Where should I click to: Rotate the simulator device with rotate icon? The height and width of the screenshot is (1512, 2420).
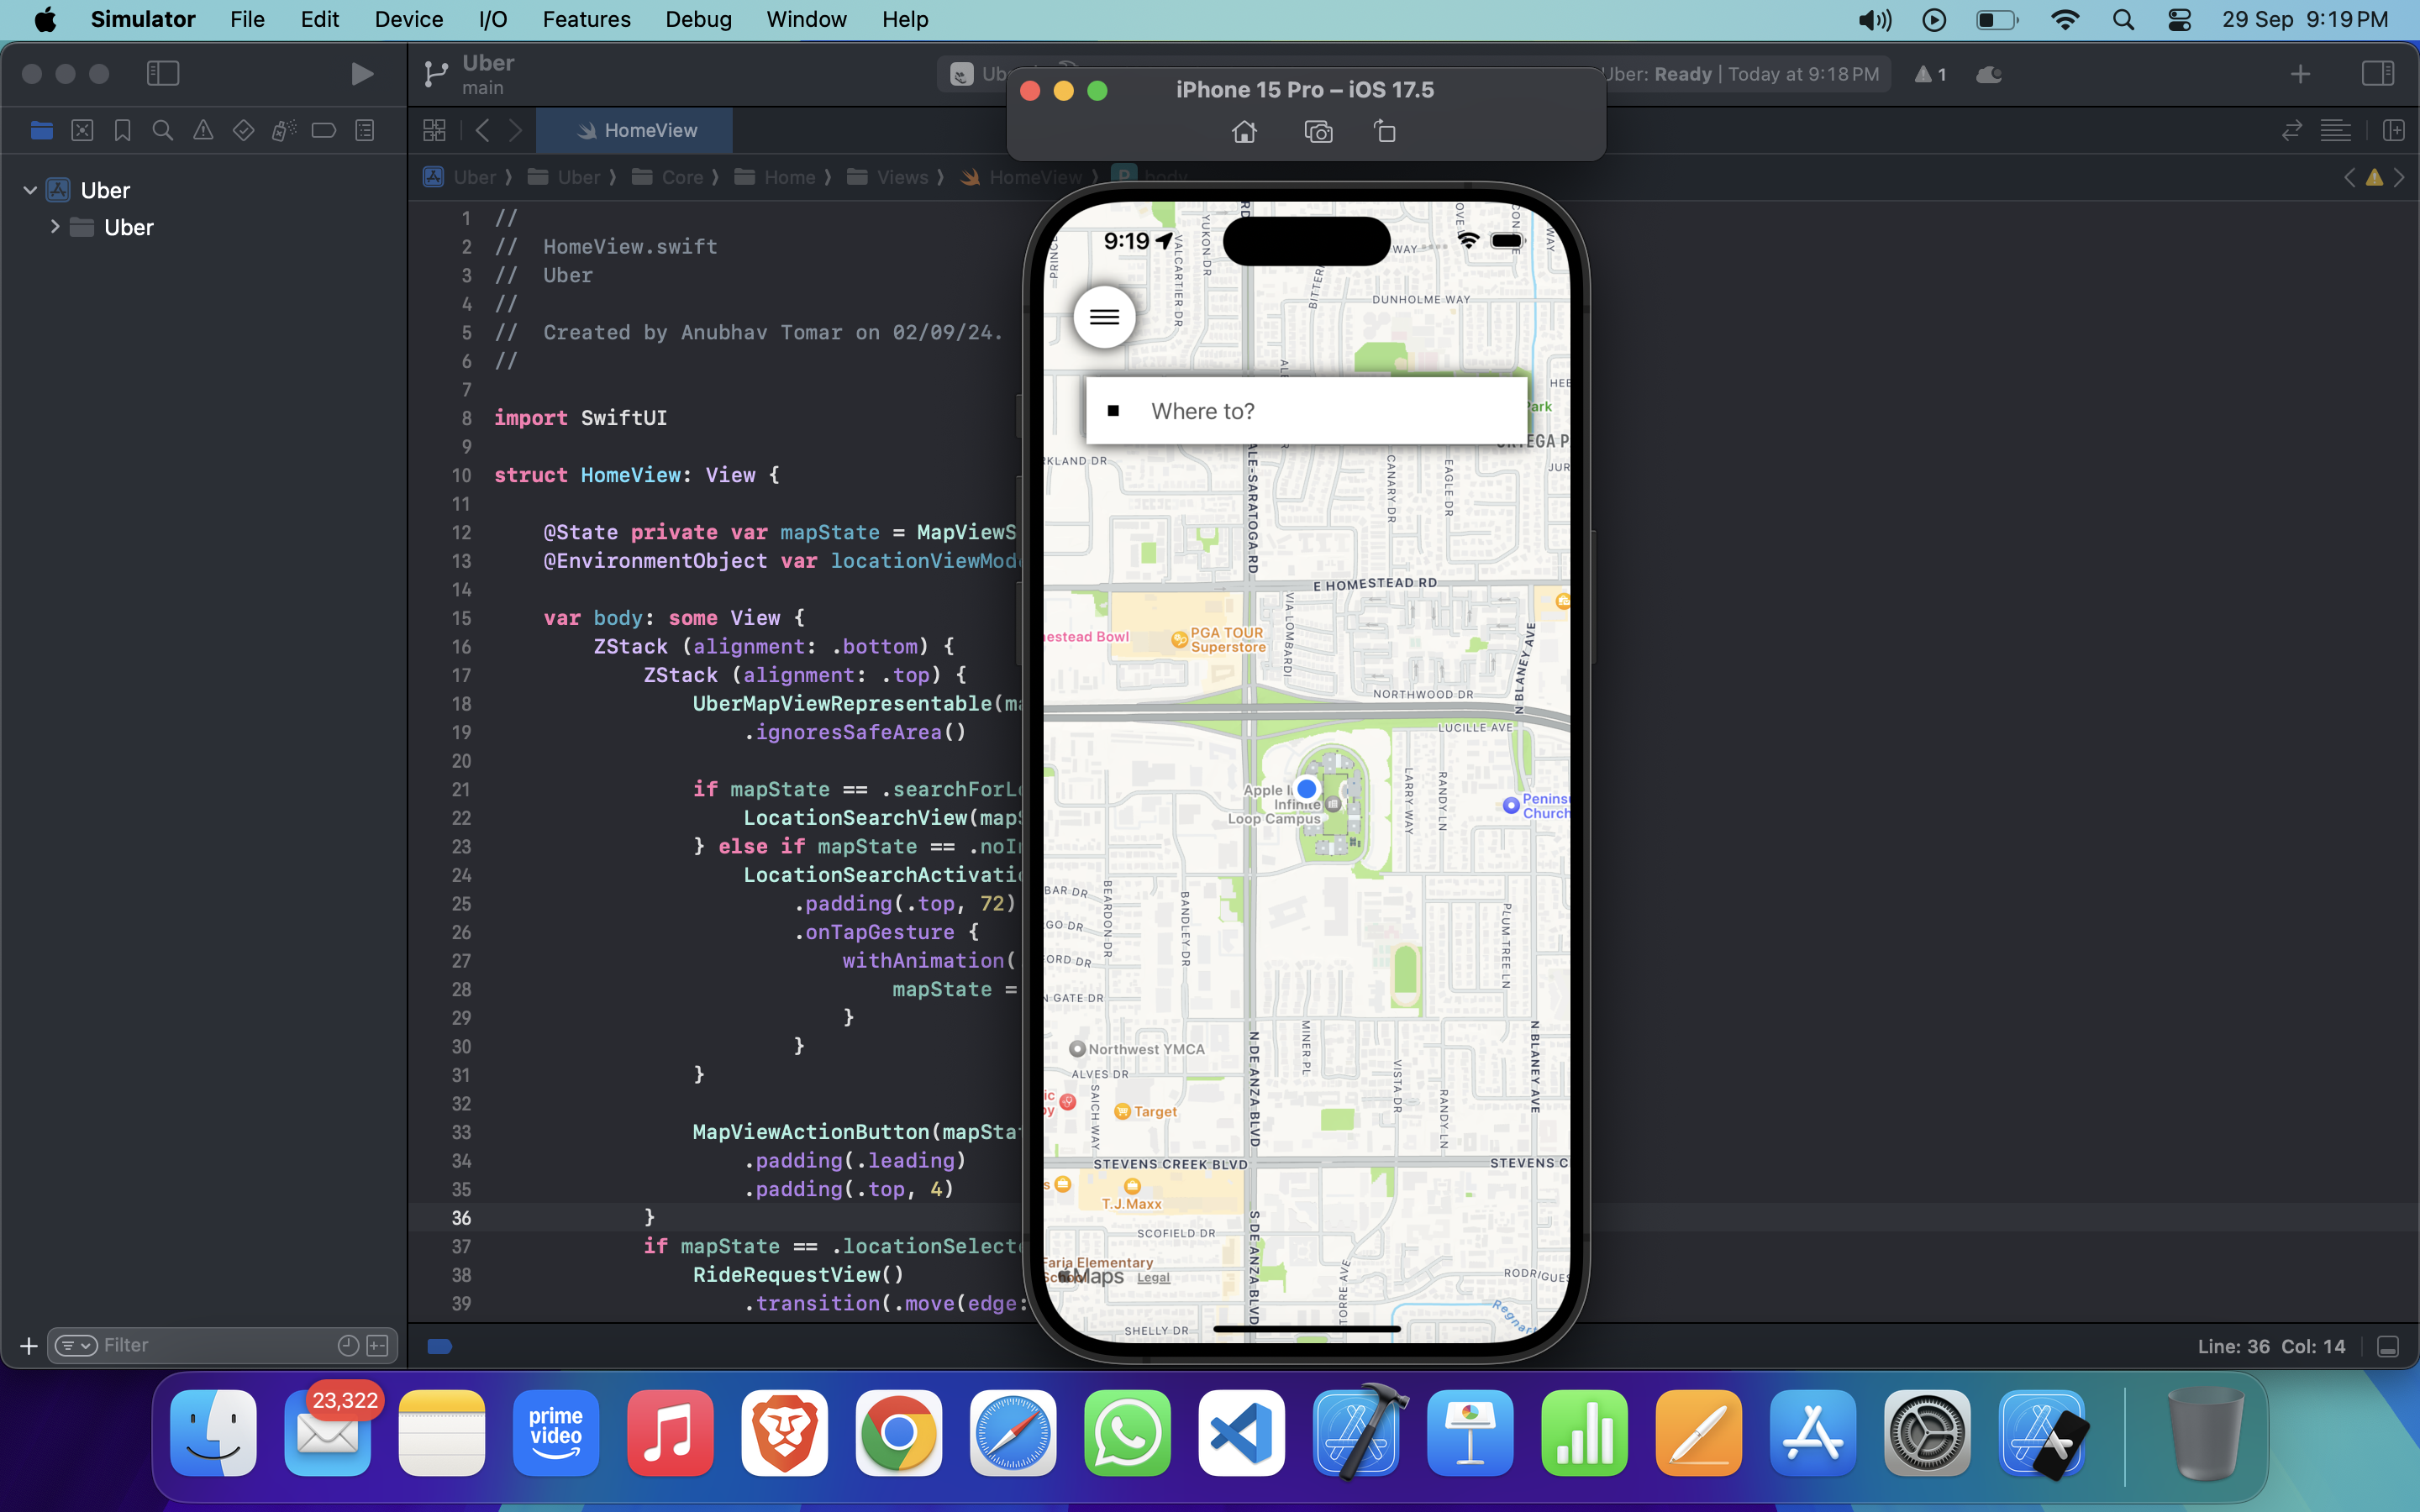[x=1385, y=131]
